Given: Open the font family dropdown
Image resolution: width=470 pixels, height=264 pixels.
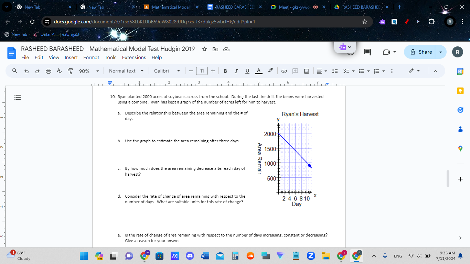Looking at the screenshot, I should (167, 71).
